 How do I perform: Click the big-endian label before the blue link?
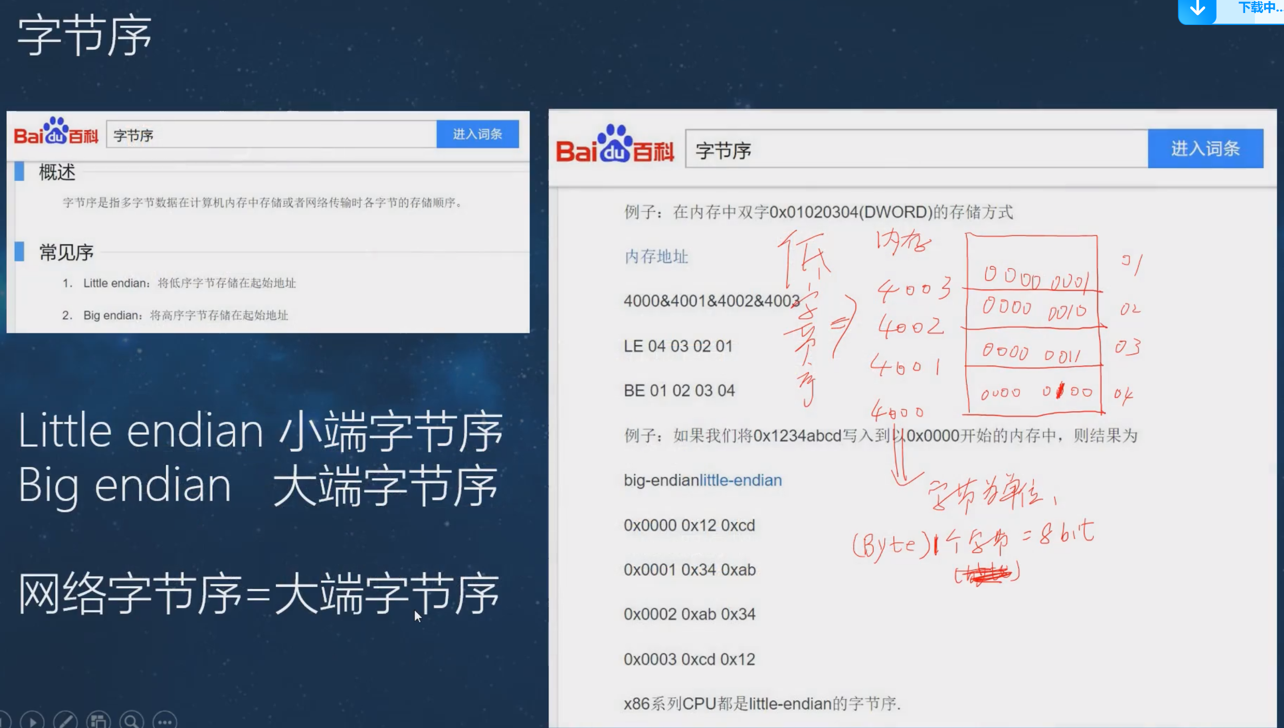click(x=661, y=480)
